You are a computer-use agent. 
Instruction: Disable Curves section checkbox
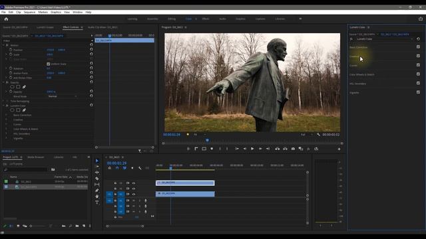tap(418, 65)
